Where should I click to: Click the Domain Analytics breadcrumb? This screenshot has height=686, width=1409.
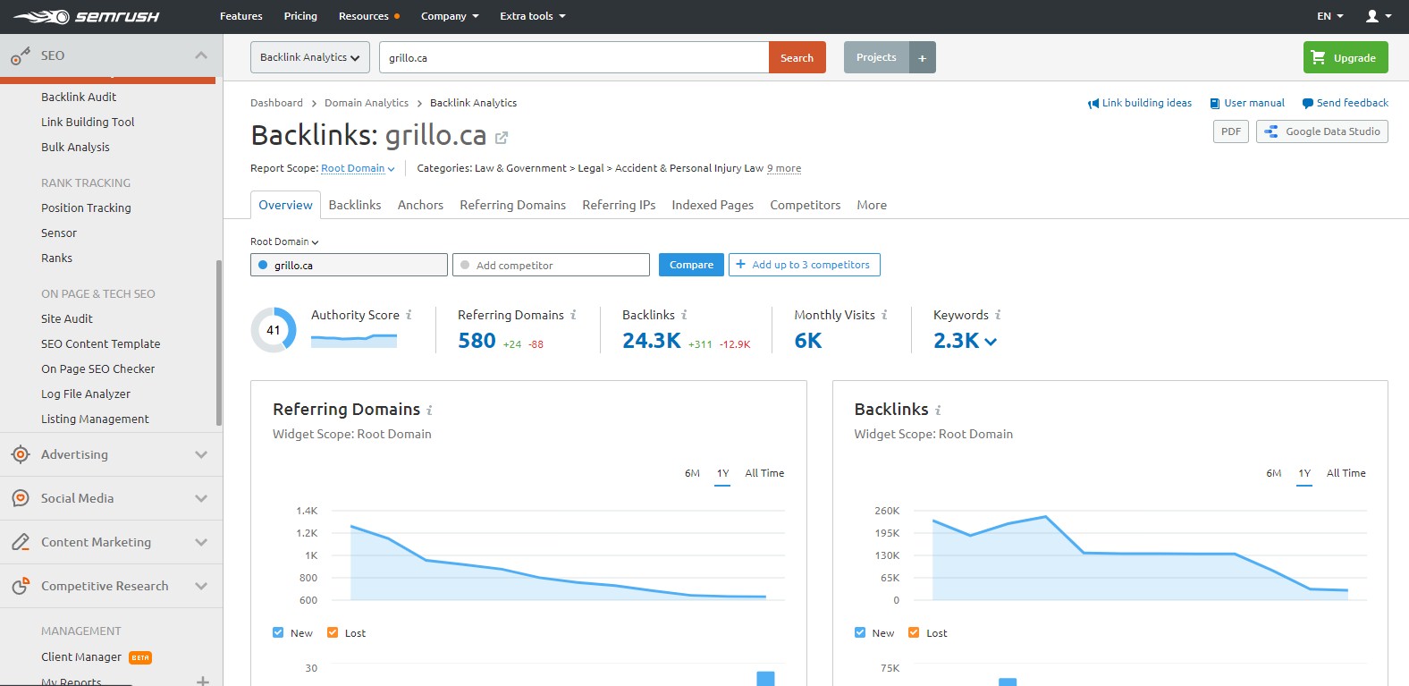367,103
